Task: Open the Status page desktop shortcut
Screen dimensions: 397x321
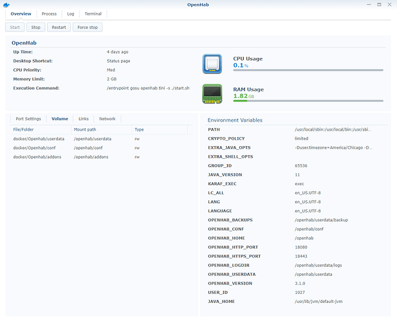Action: coord(118,60)
